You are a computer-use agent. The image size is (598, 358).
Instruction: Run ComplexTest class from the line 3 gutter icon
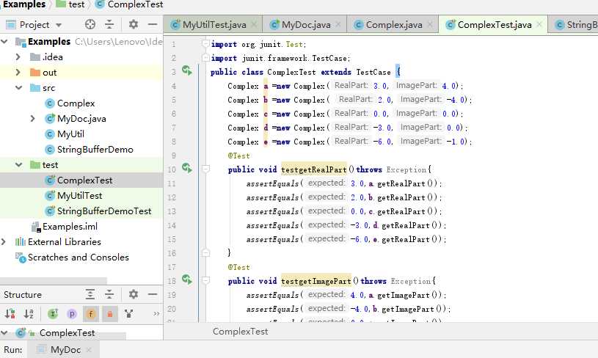(x=187, y=70)
